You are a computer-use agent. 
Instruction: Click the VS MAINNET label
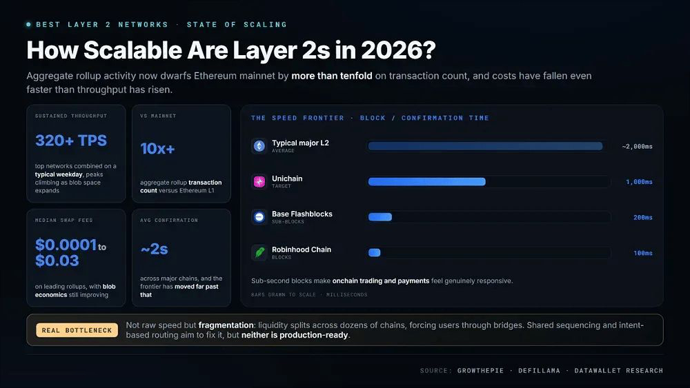click(158, 116)
